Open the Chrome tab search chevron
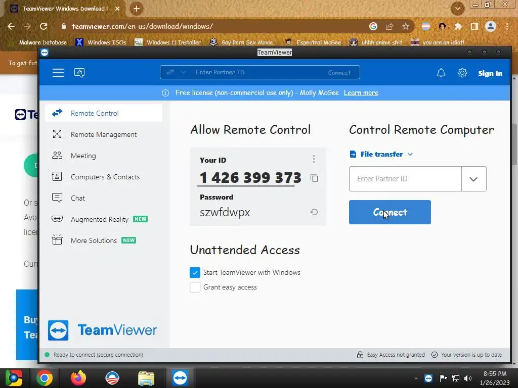 [457, 9]
